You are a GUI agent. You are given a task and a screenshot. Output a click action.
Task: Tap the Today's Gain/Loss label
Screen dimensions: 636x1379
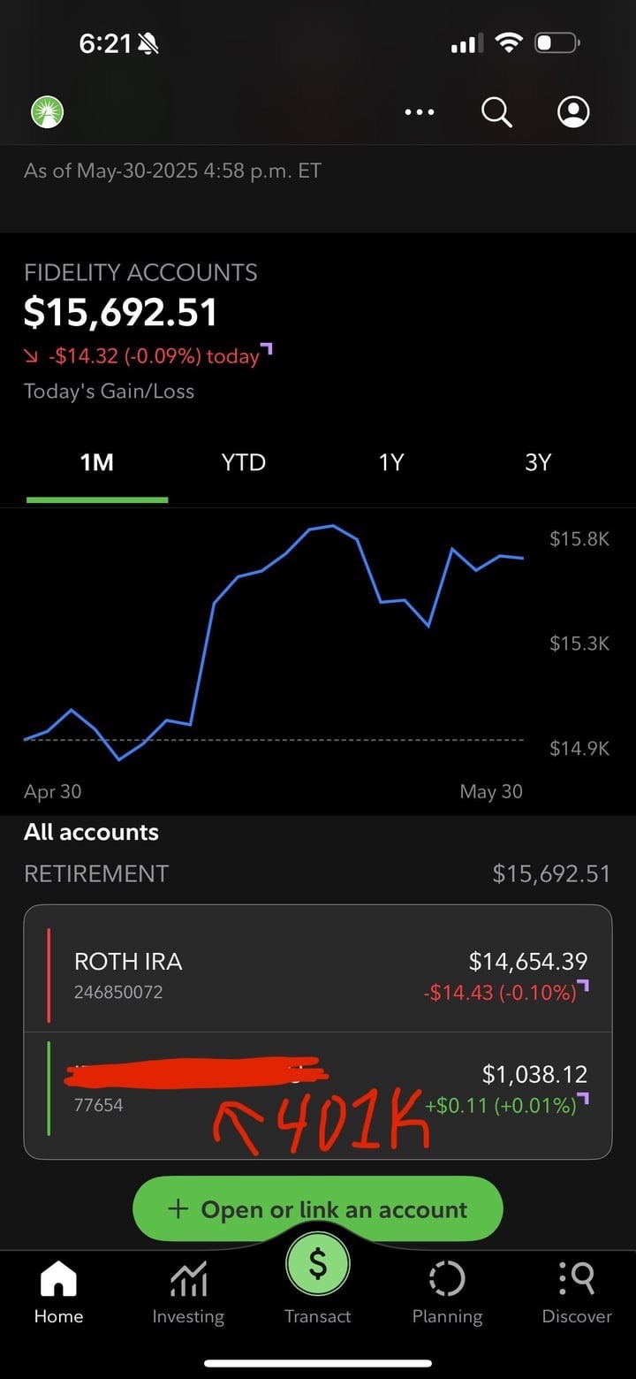tap(109, 391)
